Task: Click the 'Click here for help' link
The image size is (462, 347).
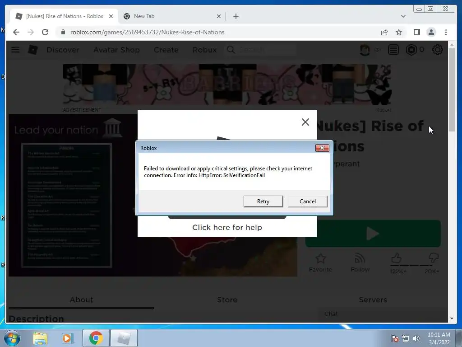Action: pyautogui.click(x=227, y=227)
